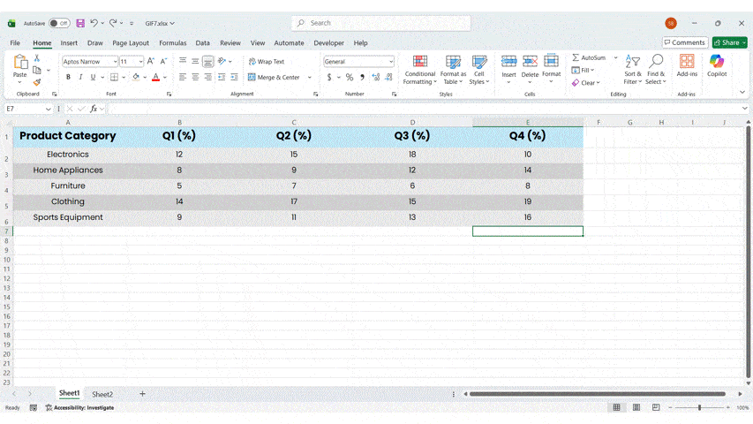
Task: Align text to the left
Action: click(x=183, y=77)
